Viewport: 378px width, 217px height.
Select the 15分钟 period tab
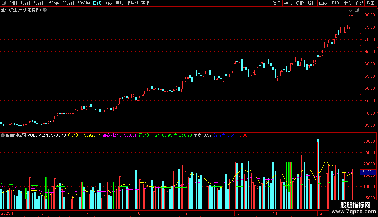point(53,3)
